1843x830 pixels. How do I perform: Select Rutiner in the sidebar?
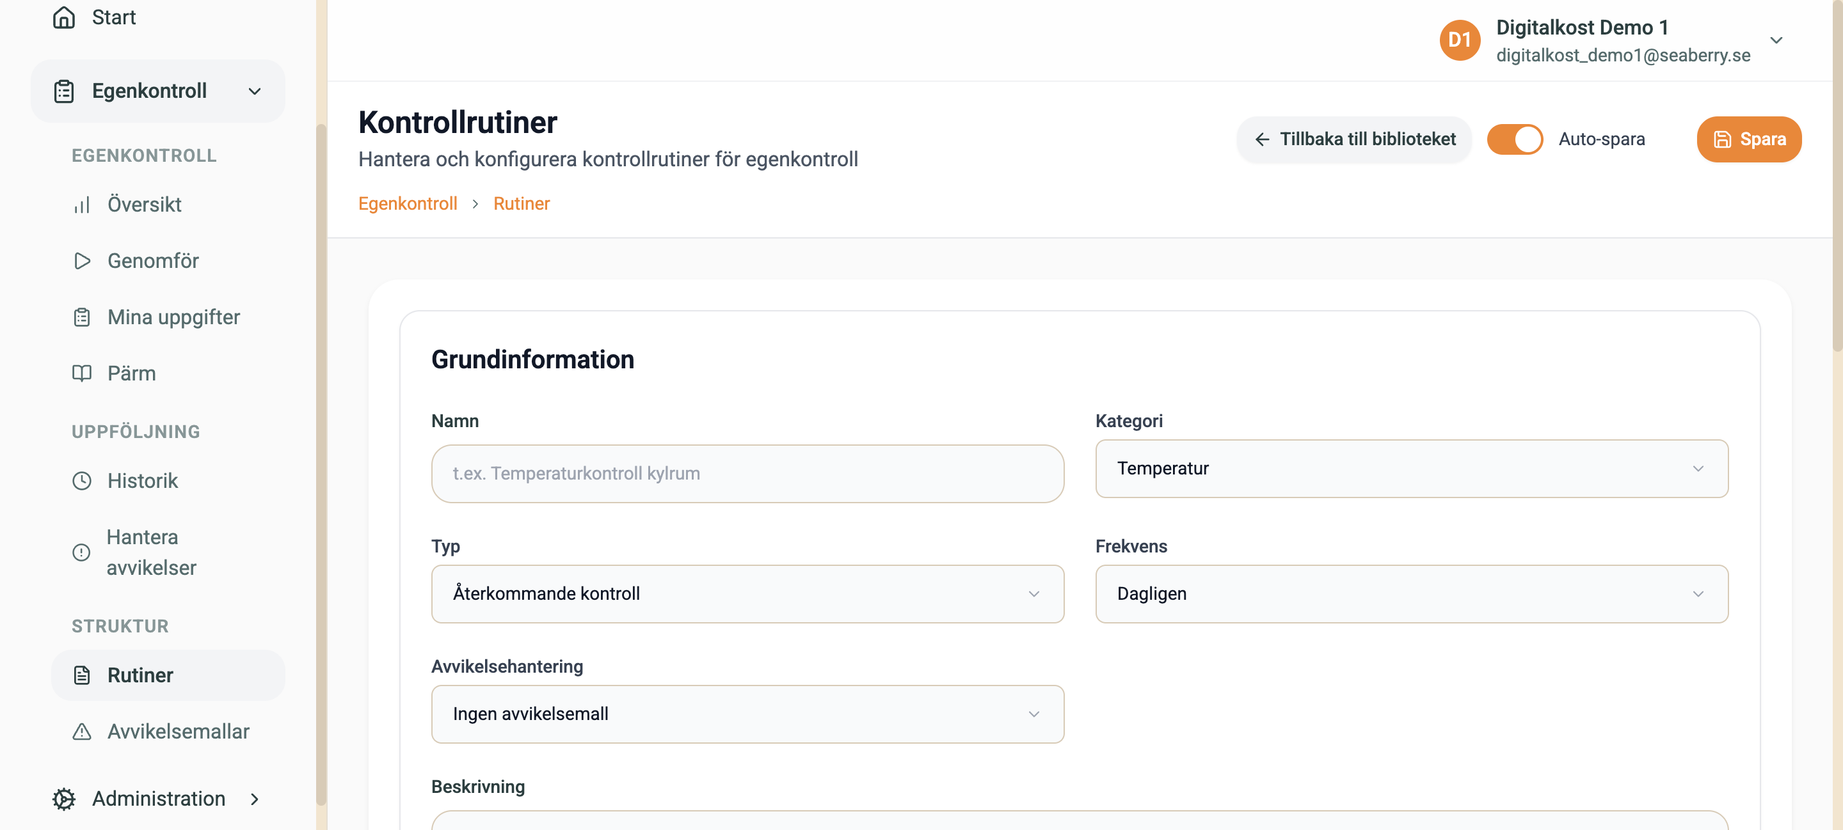(168, 675)
